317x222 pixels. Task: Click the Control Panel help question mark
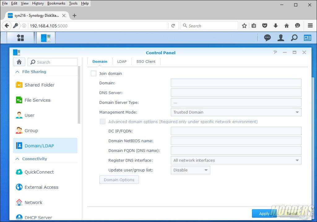(x=275, y=53)
